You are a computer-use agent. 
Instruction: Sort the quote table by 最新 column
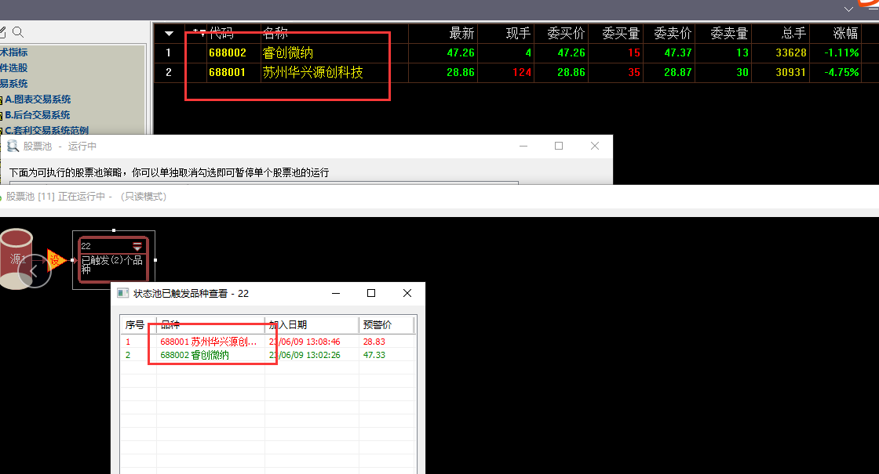(x=462, y=34)
